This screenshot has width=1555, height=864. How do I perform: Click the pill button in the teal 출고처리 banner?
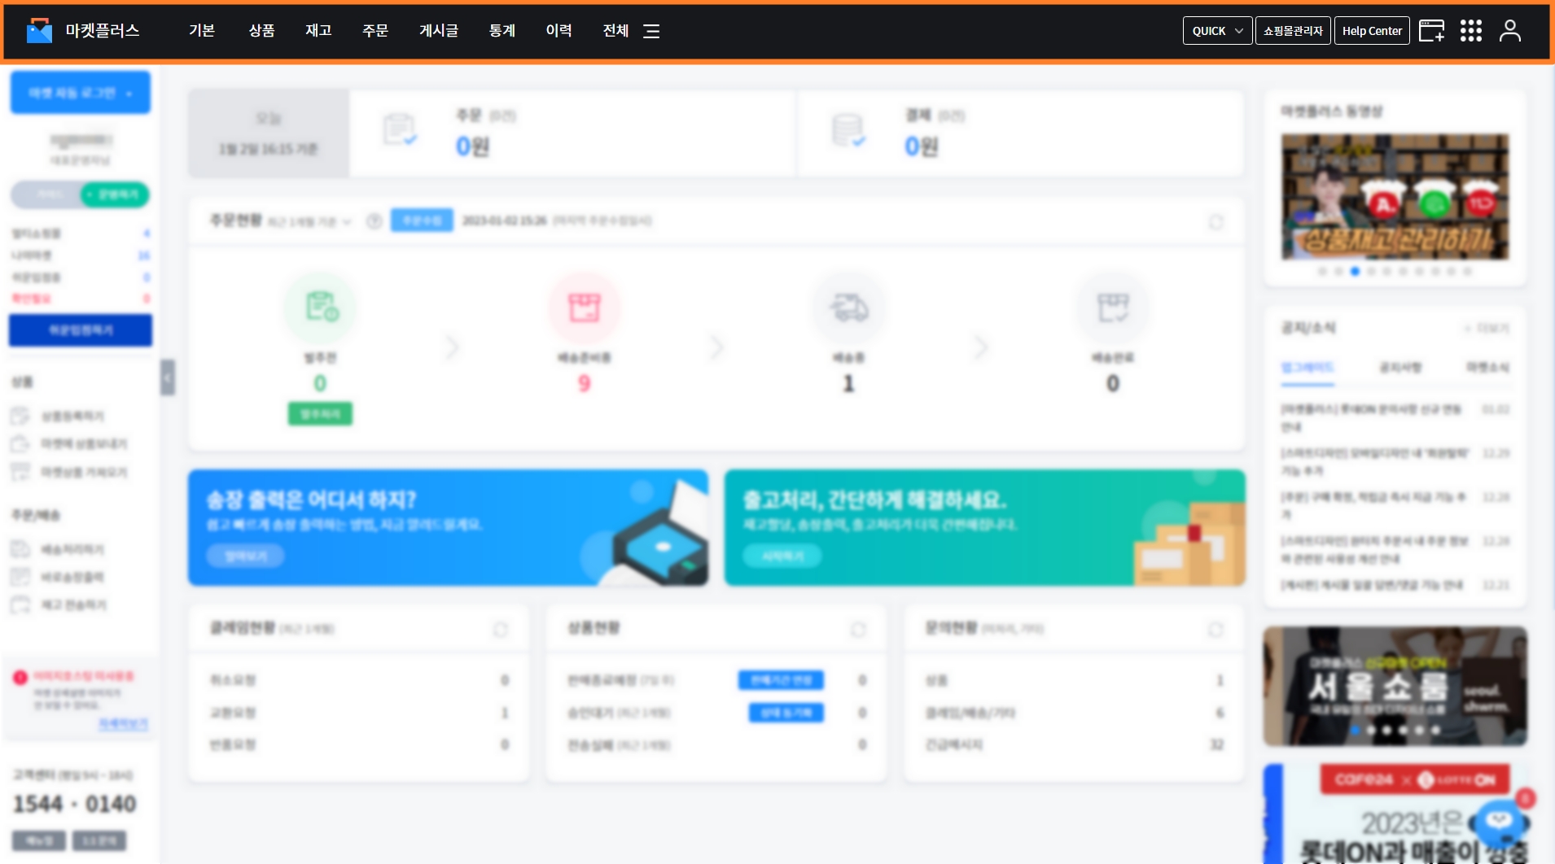pyautogui.click(x=782, y=556)
